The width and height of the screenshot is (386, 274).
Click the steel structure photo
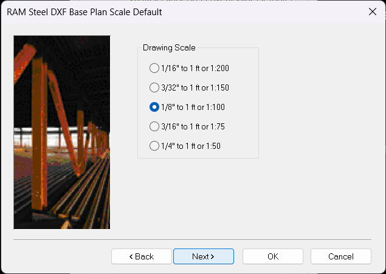coord(62,132)
